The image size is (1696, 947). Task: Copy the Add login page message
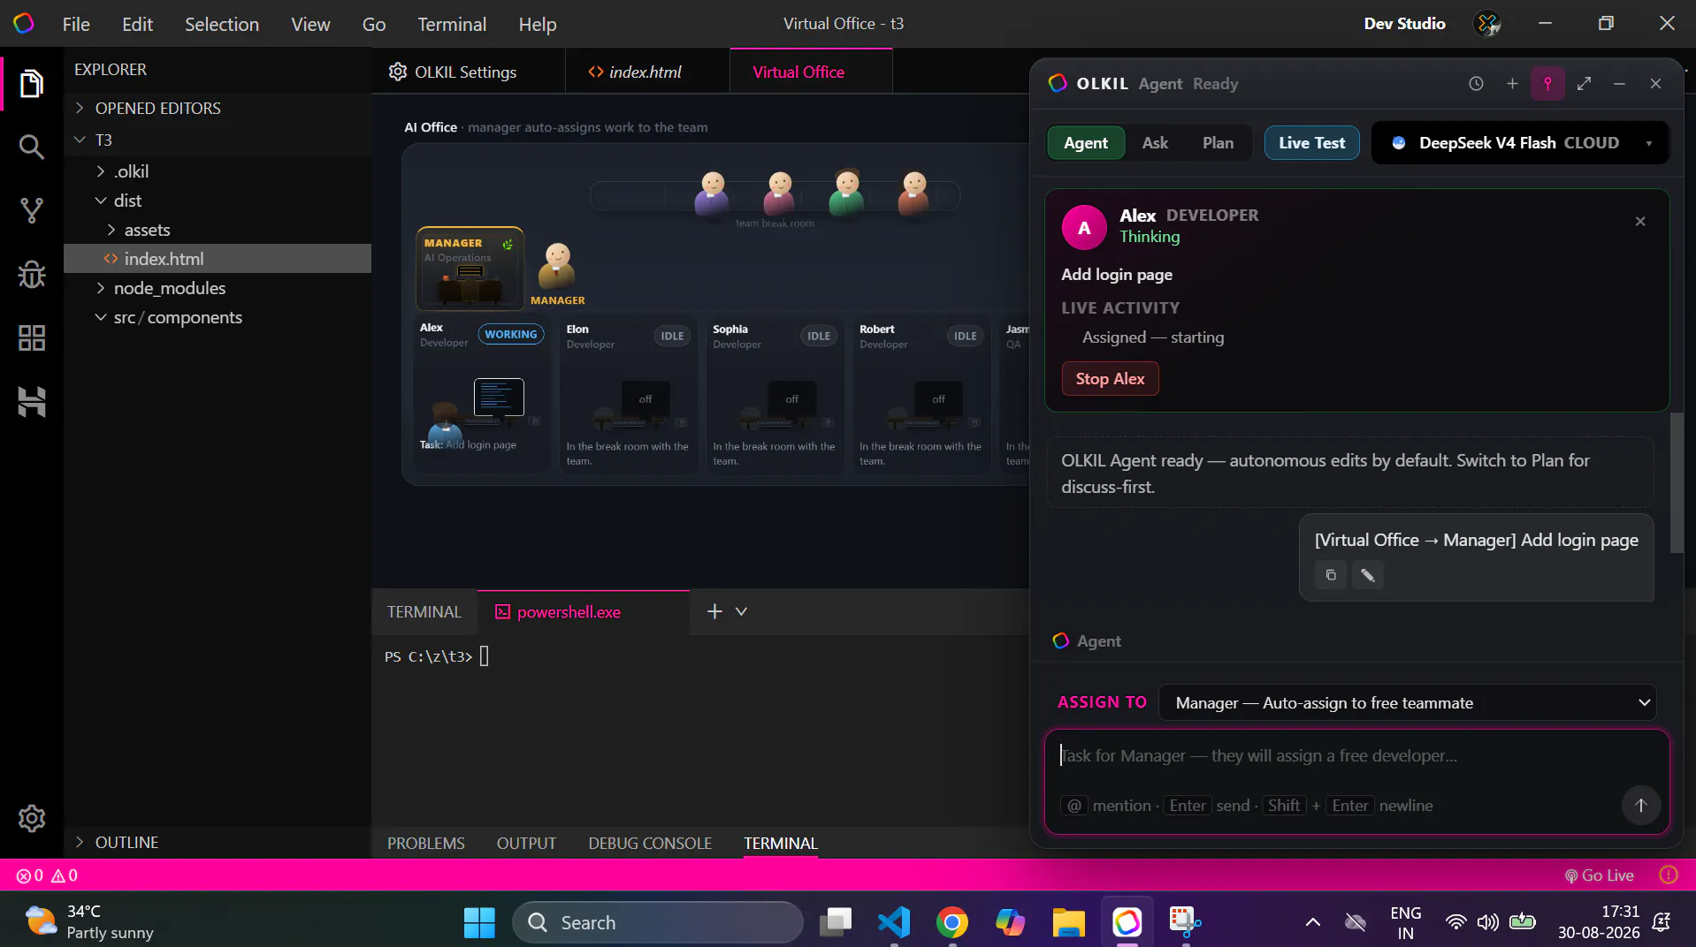(x=1331, y=575)
